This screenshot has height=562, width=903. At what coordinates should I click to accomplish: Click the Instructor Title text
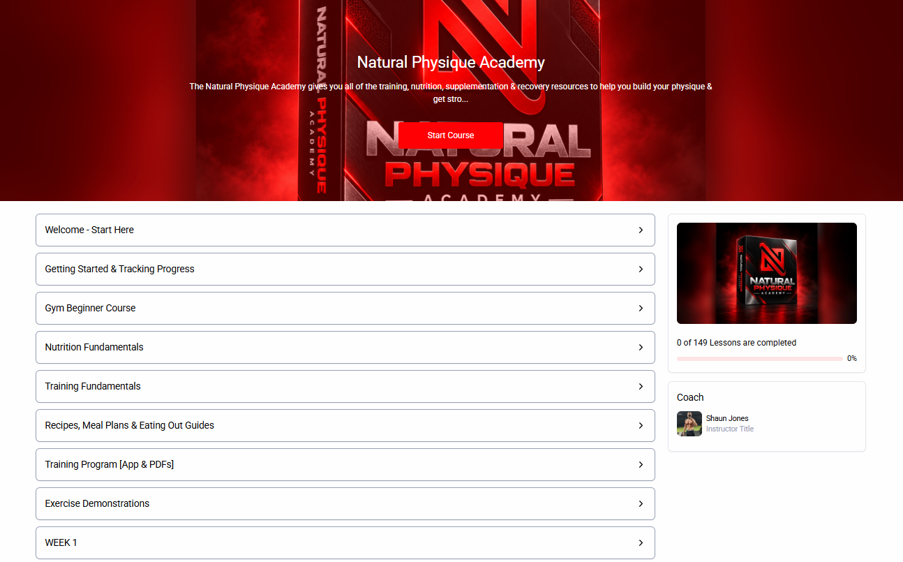click(x=730, y=429)
